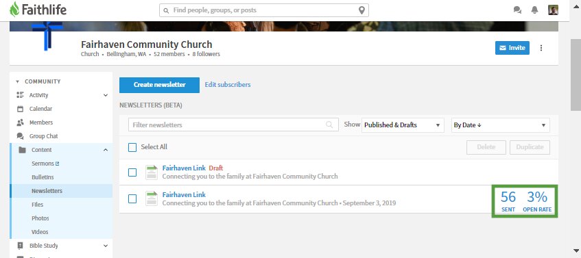
Task: Click the Activity sidebar icon
Action: point(20,95)
